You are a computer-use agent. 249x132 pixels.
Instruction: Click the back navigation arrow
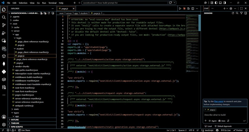tap(75, 3)
